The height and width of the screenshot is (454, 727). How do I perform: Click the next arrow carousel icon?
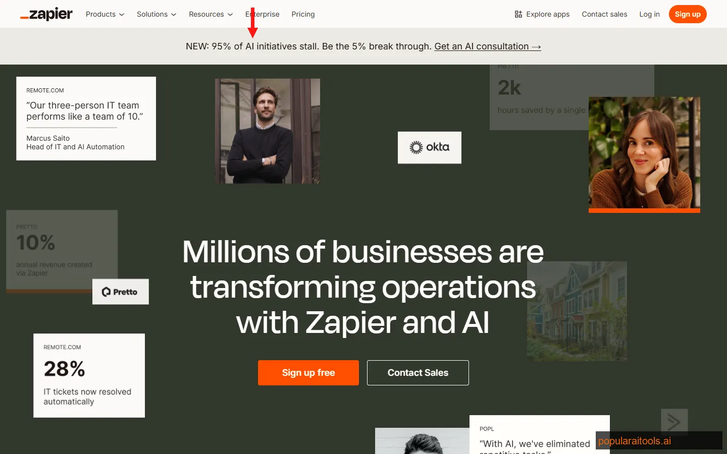674,422
